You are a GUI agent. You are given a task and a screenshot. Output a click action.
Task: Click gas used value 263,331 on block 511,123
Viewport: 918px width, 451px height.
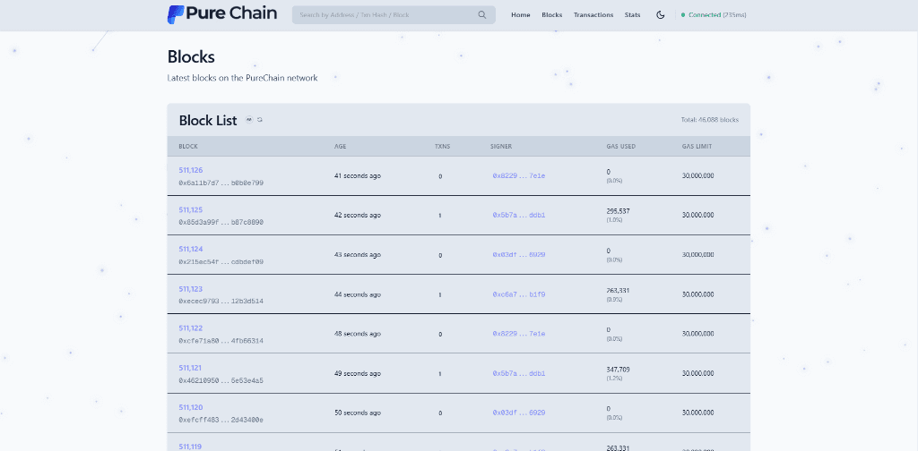click(x=619, y=290)
